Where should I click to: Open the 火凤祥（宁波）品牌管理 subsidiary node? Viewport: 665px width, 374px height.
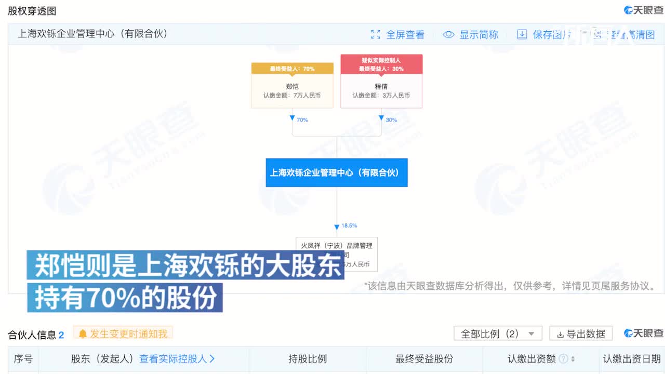click(337, 254)
